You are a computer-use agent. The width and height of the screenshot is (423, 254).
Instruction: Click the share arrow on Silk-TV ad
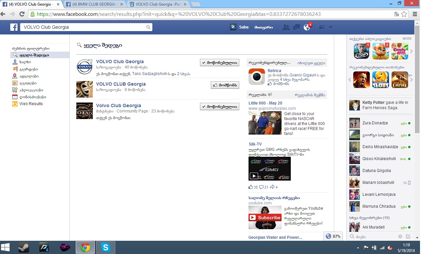pos(272,187)
